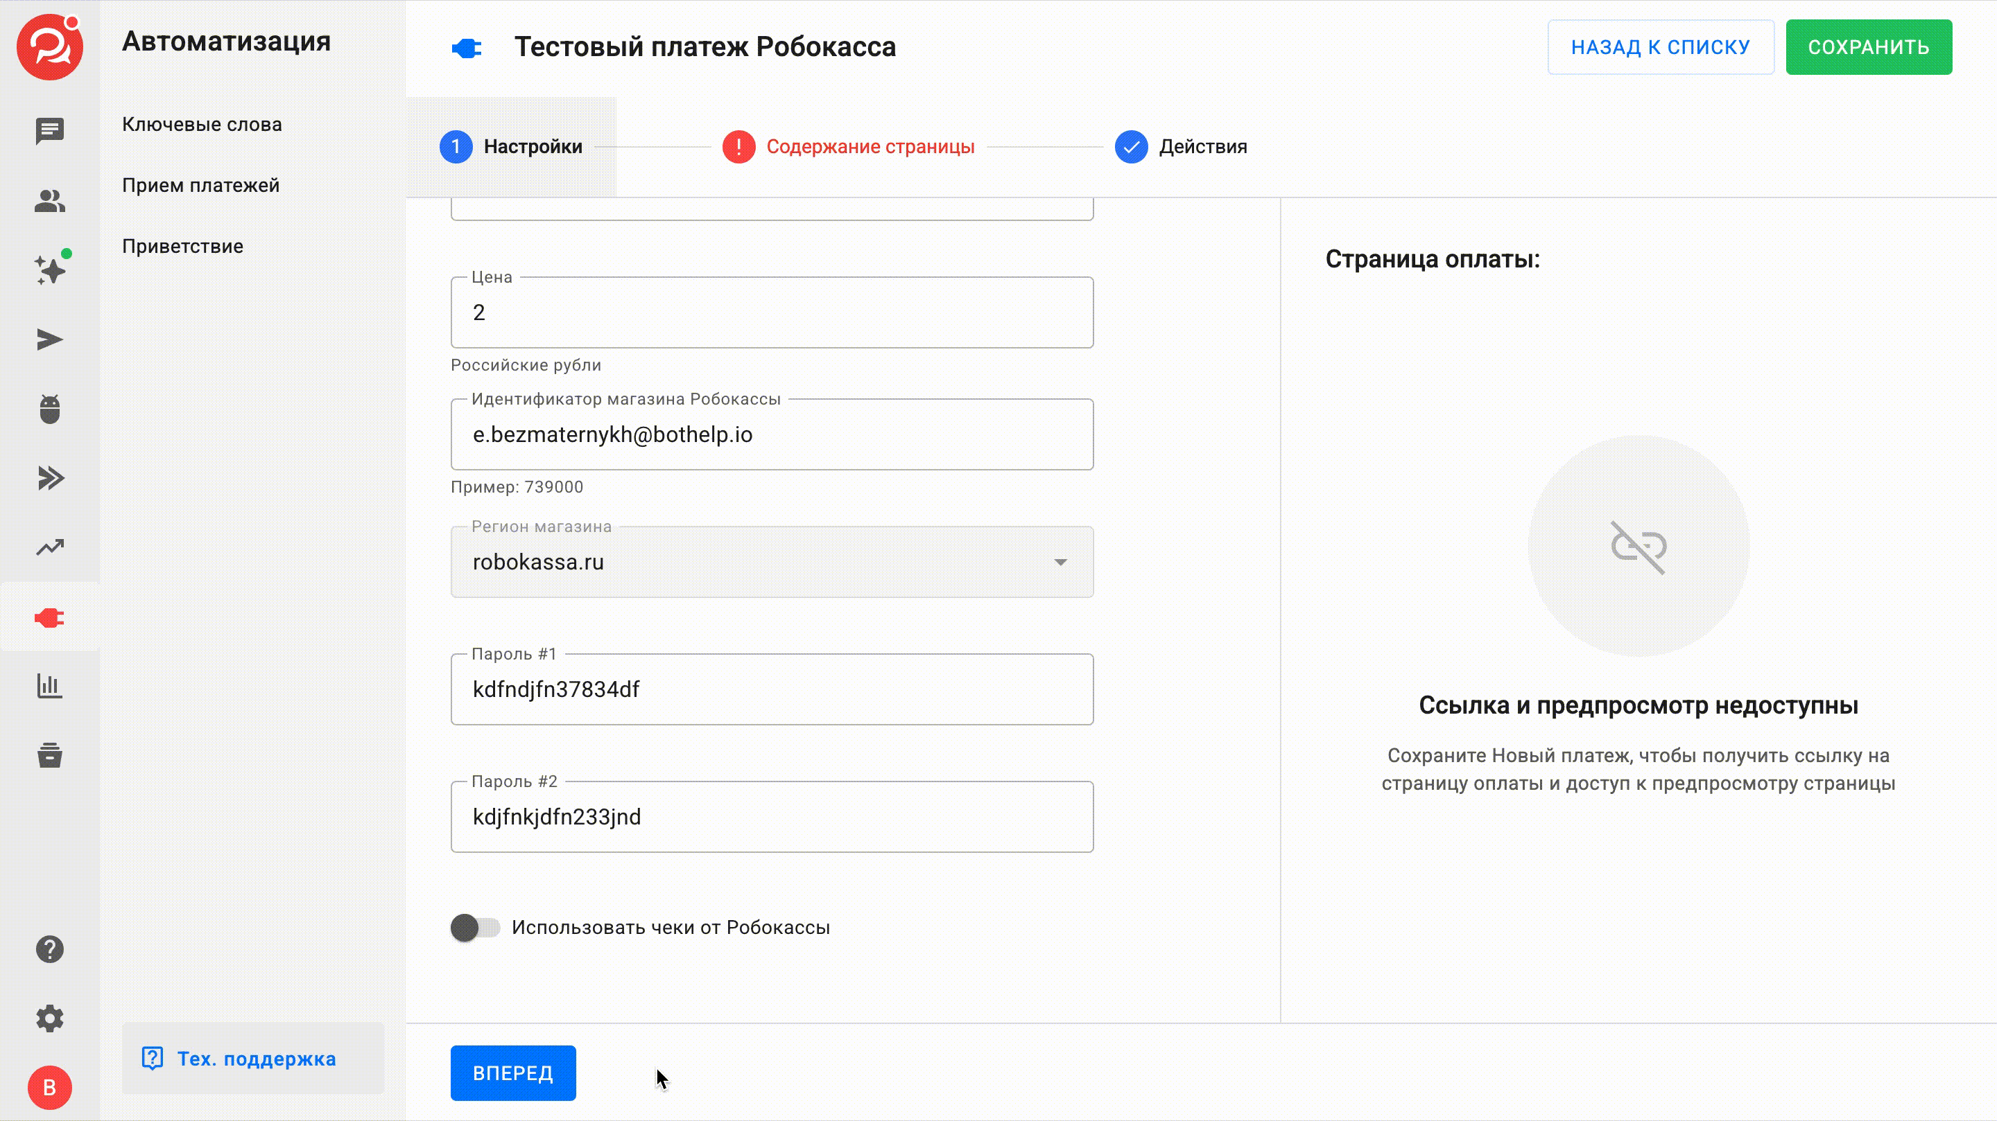Screen dimensions: 1997x1121
Task: Open the chat messages sidebar icon
Action: pyautogui.click(x=50, y=131)
